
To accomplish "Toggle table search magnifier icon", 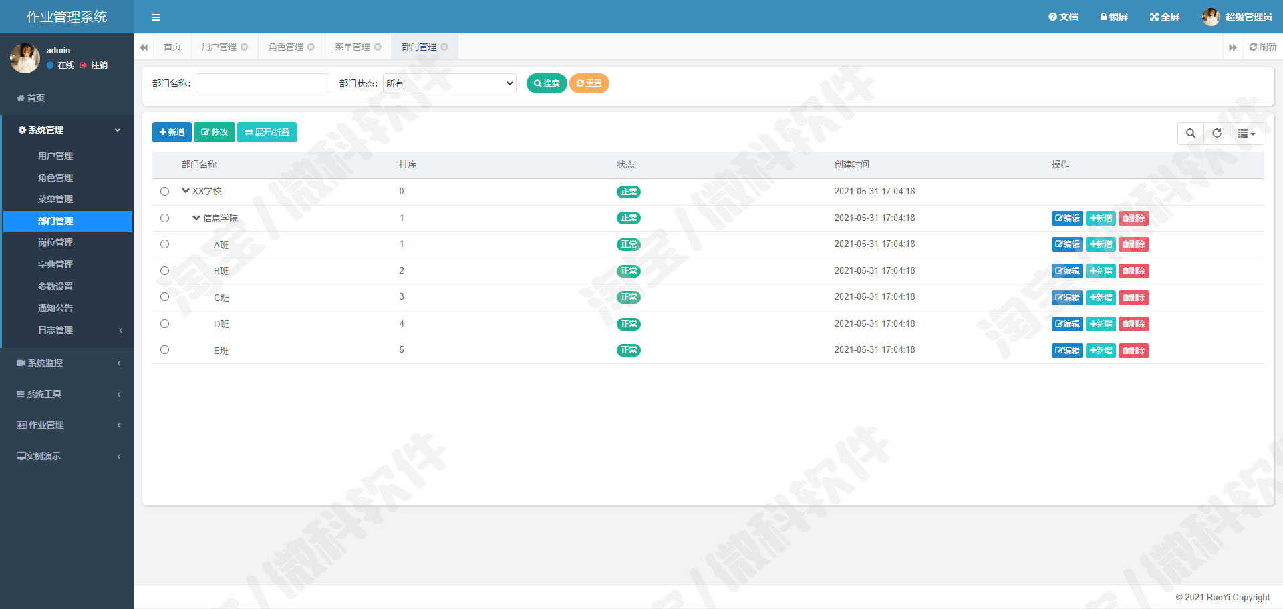I will pyautogui.click(x=1191, y=133).
